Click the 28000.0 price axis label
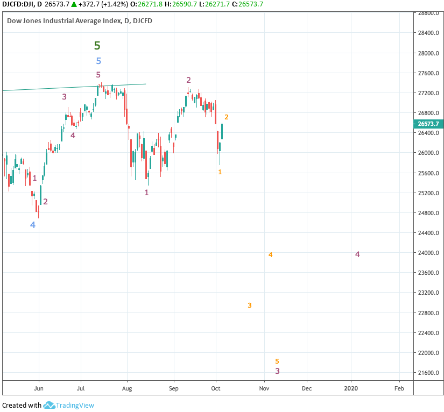 point(429,53)
